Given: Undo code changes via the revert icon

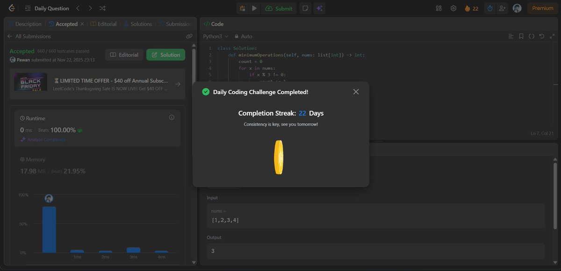Looking at the screenshot, I should [541, 36].
